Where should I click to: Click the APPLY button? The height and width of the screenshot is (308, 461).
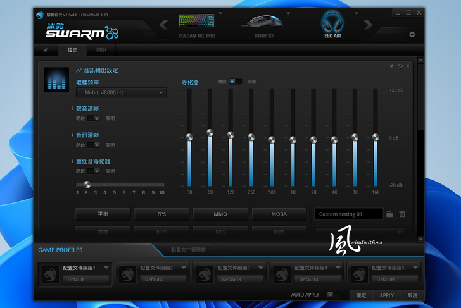[x=386, y=295]
